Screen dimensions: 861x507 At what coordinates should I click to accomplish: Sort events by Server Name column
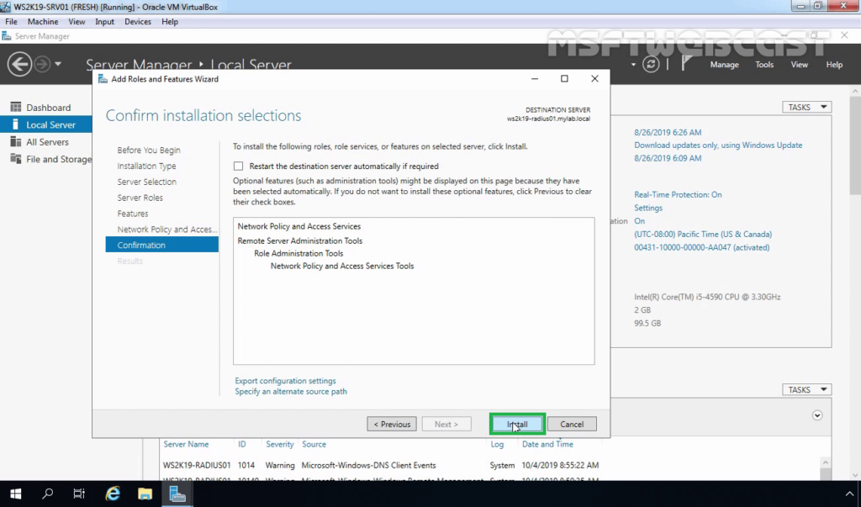click(x=186, y=444)
